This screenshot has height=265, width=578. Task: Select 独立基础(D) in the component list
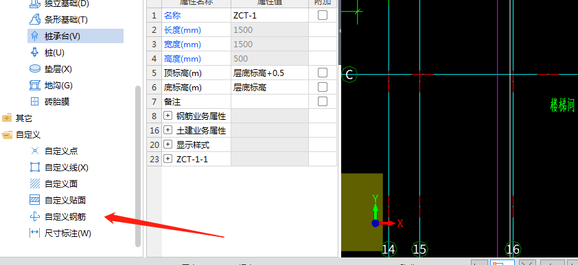[67, 4]
